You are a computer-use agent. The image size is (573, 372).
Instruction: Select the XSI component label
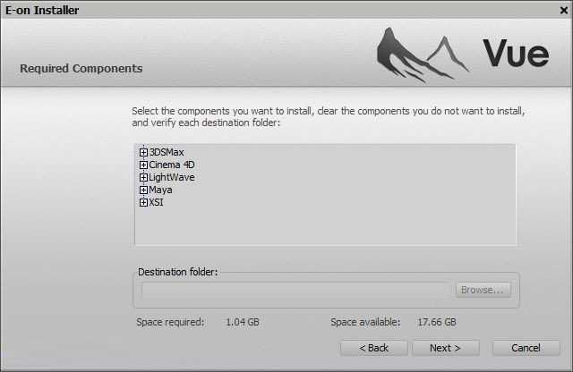(x=156, y=202)
